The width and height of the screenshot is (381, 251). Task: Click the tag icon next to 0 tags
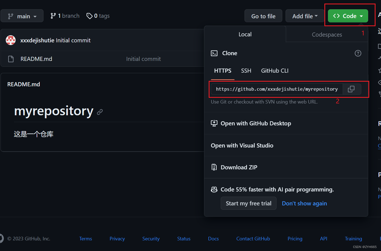[x=89, y=16]
